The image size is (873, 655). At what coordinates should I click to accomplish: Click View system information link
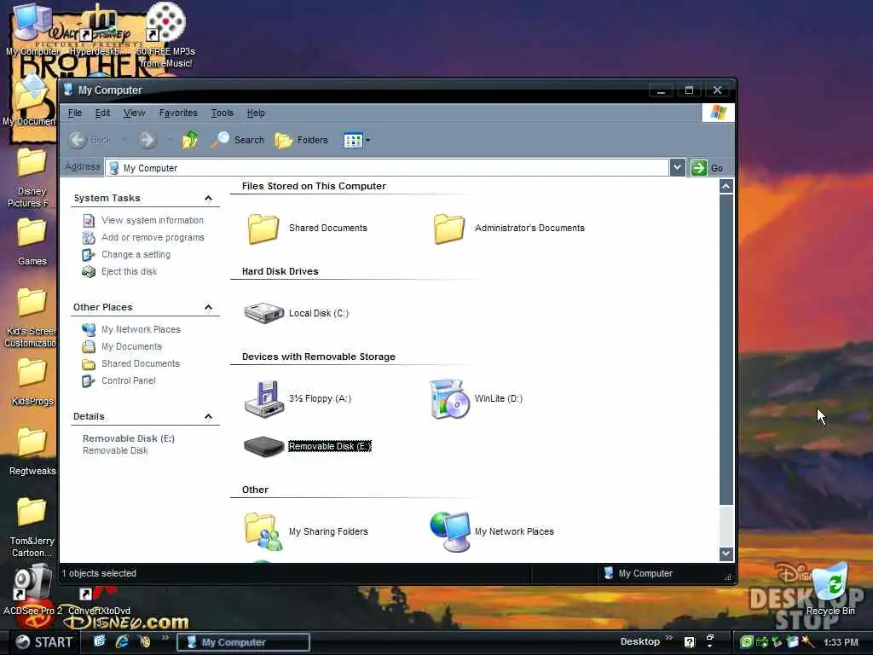point(152,220)
